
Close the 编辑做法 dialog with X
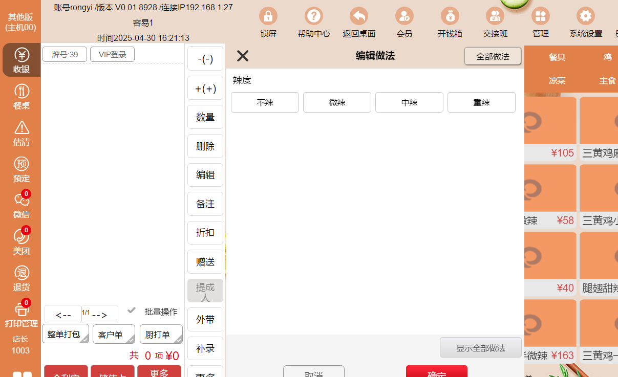(x=243, y=56)
